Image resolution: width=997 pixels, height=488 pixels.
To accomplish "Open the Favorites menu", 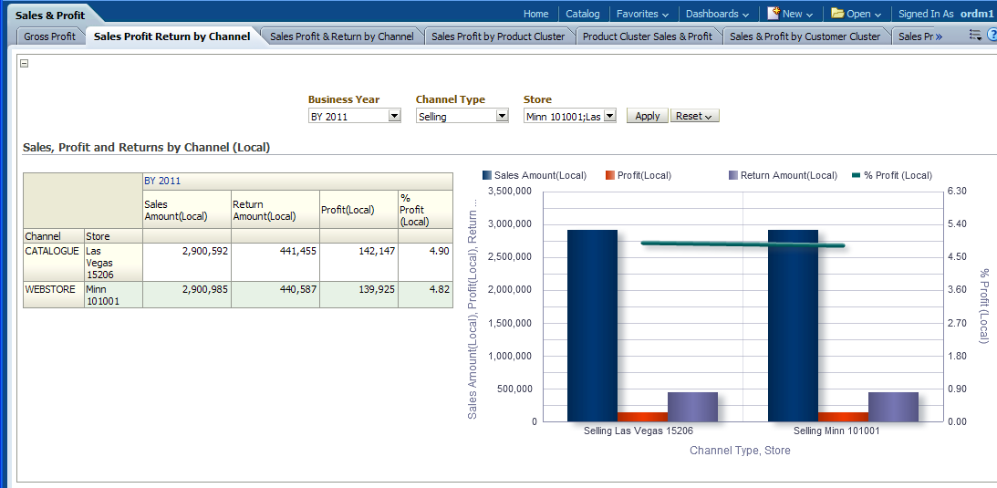I will point(643,14).
